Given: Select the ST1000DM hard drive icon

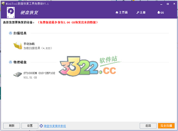Looking at the screenshot, I should point(18,74).
